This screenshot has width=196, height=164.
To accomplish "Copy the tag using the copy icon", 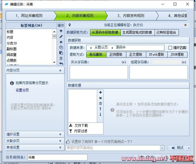I will tap(61, 48).
